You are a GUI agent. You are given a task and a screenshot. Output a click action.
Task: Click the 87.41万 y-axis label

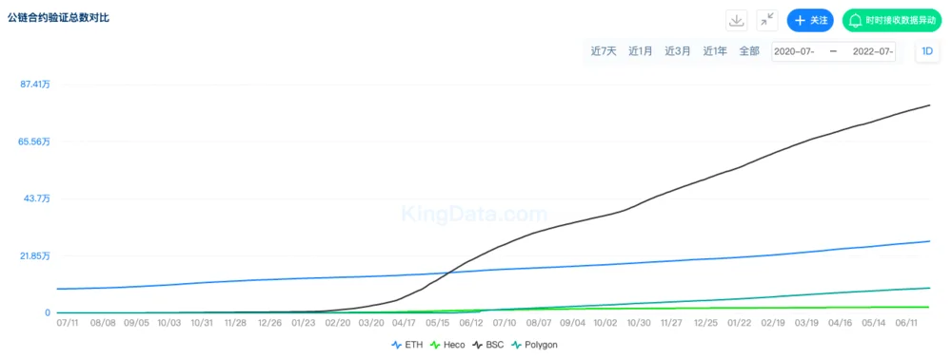pyautogui.click(x=35, y=85)
